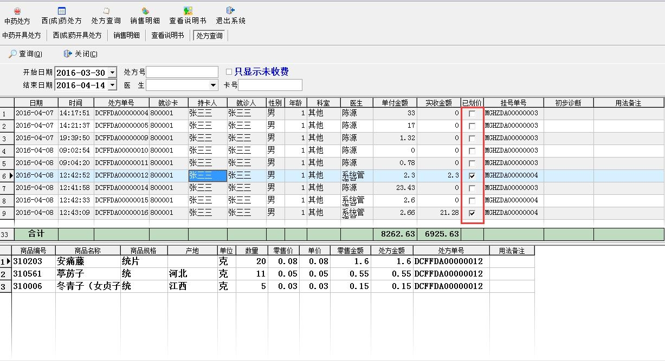Open the 查看说明书 toolbar icon
The height and width of the screenshot is (361, 665).
188,16
